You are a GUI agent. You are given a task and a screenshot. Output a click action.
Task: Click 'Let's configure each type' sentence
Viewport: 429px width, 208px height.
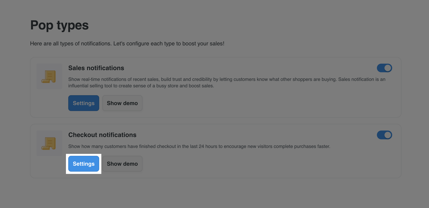click(169, 44)
